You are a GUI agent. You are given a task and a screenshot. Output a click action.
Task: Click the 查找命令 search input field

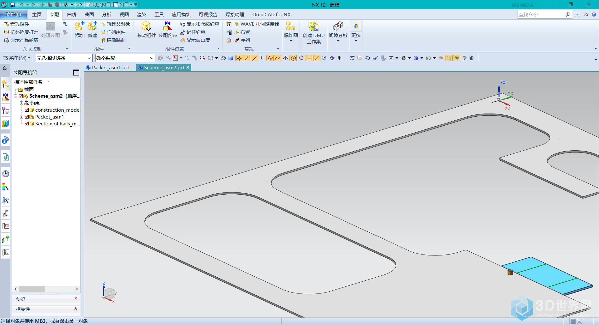click(x=541, y=14)
